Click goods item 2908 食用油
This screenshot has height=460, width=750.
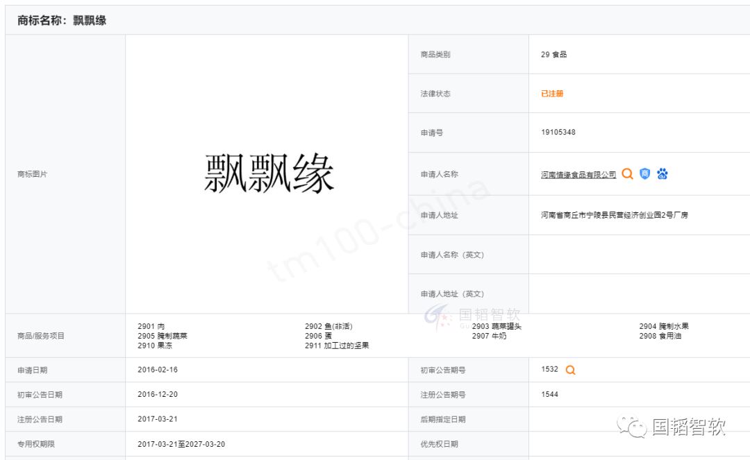[x=660, y=336]
